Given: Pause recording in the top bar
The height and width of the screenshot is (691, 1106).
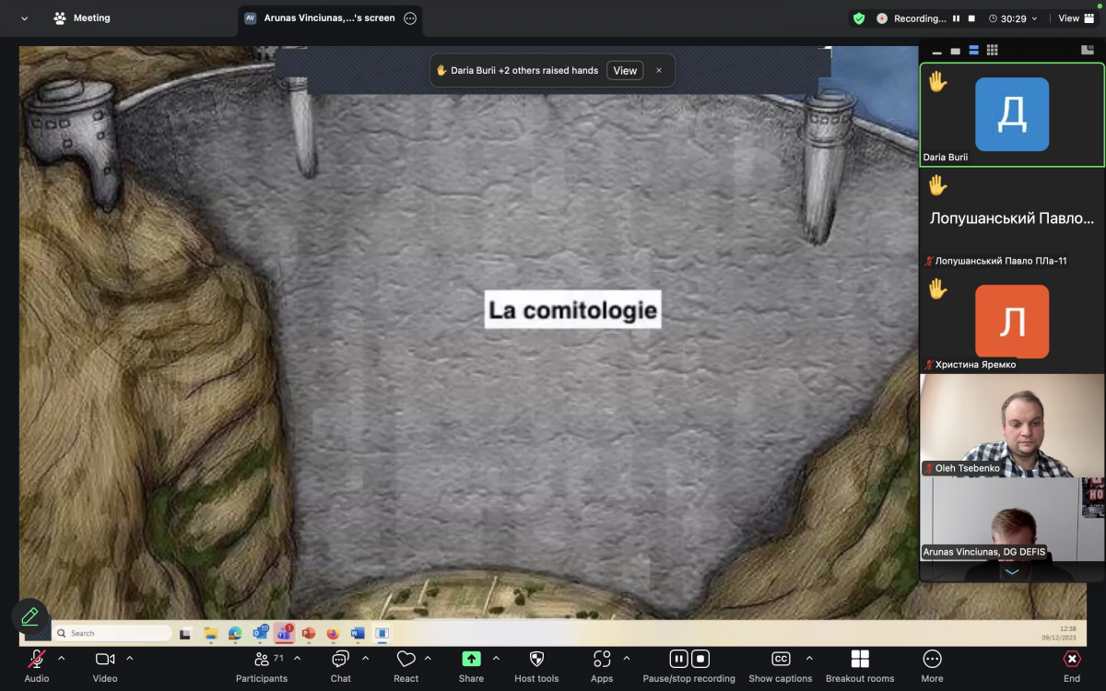Looking at the screenshot, I should [x=956, y=18].
